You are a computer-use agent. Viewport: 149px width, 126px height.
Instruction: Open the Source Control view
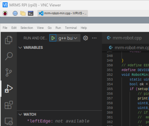tap(9, 72)
